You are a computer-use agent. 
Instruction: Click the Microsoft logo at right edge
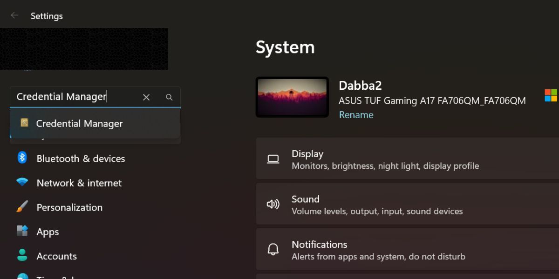(x=551, y=96)
